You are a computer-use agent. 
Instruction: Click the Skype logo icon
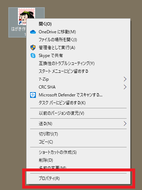click(x=33, y=56)
